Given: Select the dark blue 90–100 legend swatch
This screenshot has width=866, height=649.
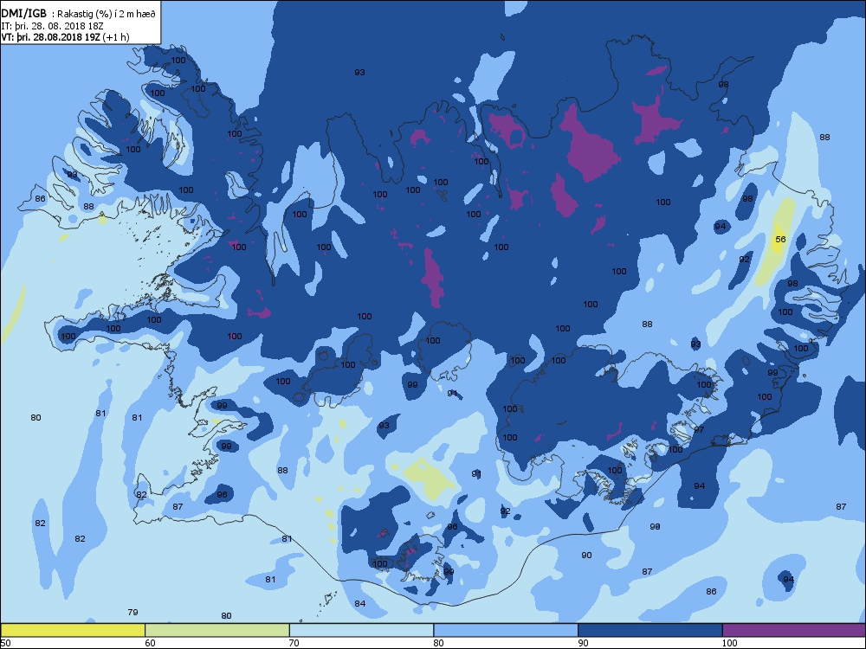Looking at the screenshot, I should click(650, 630).
